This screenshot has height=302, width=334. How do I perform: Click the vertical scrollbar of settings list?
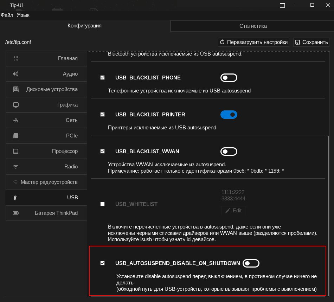[x=328, y=215]
